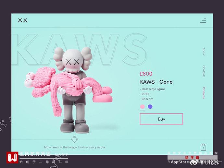Click the KAWS - Gone product title
The image size is (224, 168).
click(156, 82)
